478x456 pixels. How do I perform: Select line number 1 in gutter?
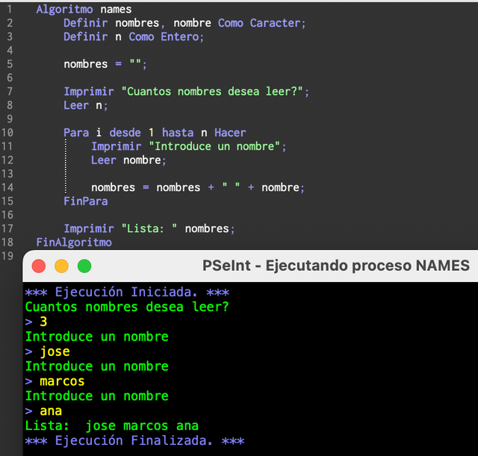point(10,9)
